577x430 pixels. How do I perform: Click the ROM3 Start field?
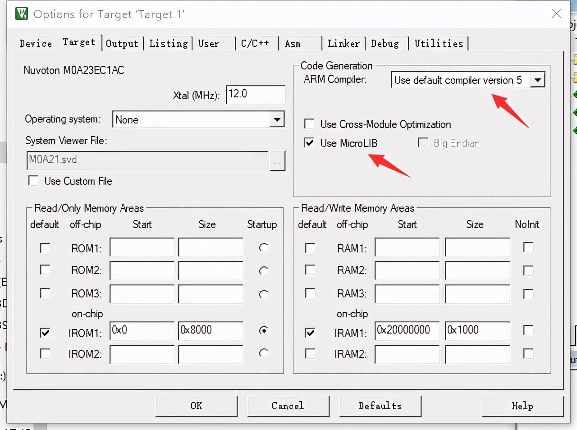tap(142, 294)
